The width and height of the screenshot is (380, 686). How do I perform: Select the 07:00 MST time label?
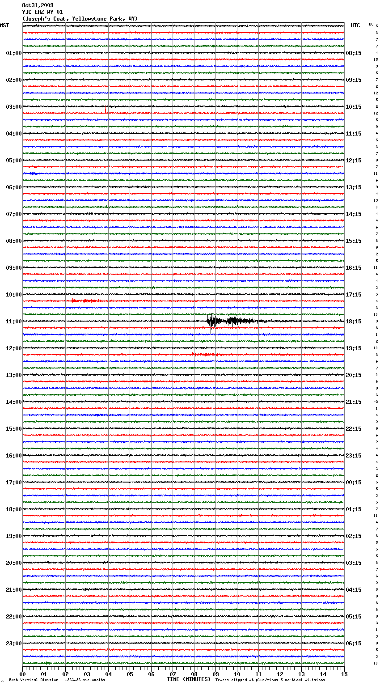(x=14, y=214)
